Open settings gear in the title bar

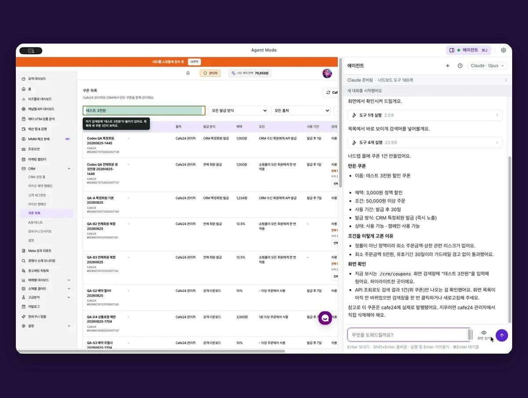point(503,50)
